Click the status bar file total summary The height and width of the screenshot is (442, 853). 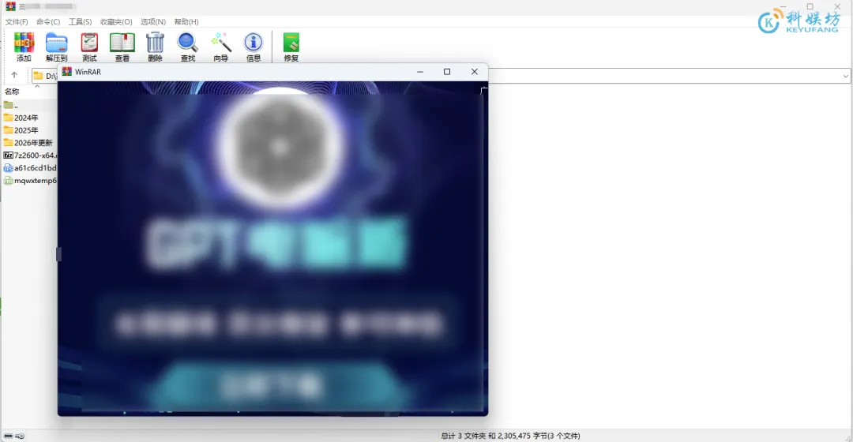510,436
